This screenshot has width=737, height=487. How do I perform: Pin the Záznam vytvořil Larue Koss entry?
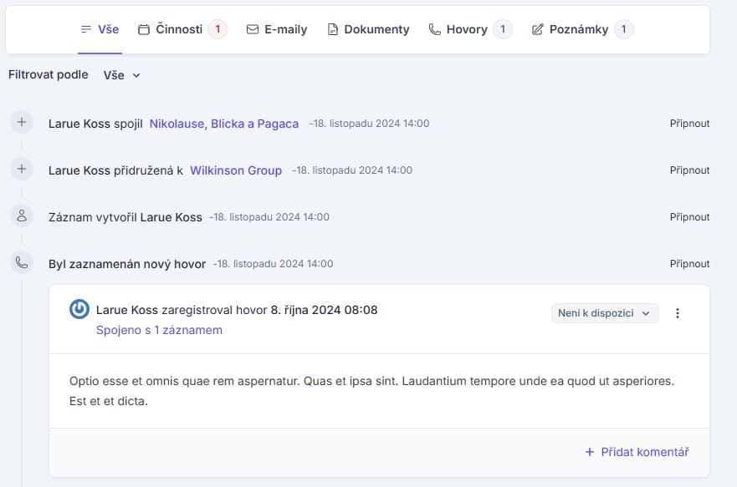tap(689, 217)
